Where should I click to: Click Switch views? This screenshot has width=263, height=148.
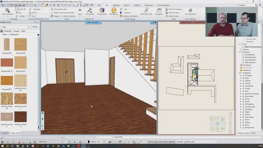click(172, 16)
